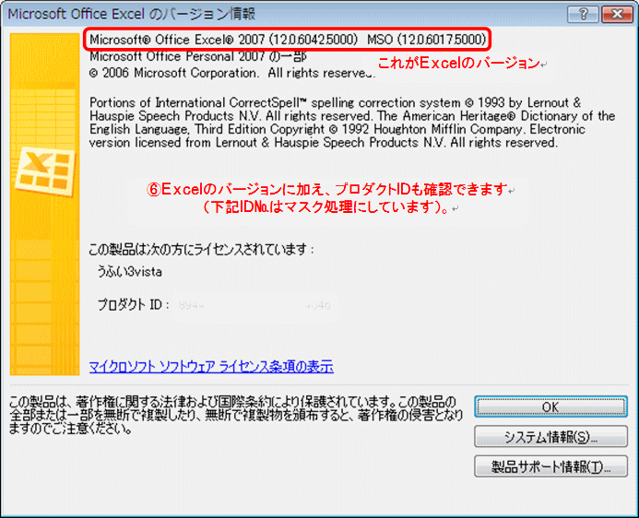Click the Excel logo icon
639x518 pixels.
click(x=44, y=171)
